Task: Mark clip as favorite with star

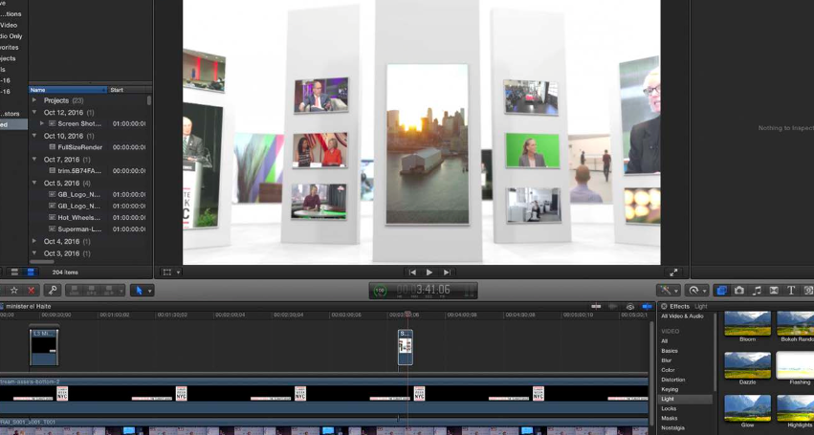Action: pos(13,291)
